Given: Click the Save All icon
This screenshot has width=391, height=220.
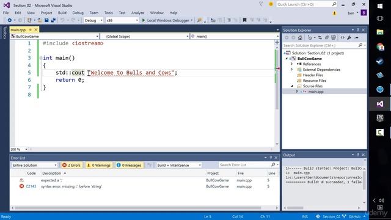Looking at the screenshot, I should [x=53, y=20].
